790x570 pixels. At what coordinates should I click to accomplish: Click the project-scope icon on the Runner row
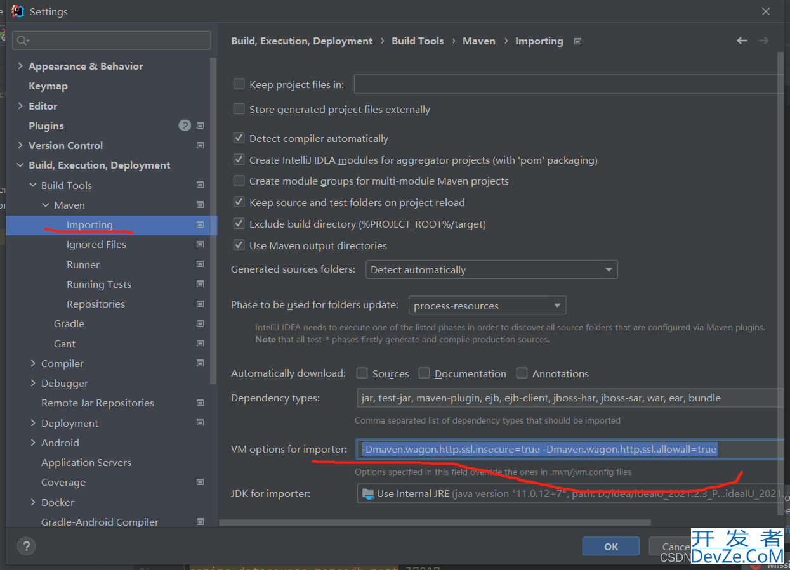(201, 264)
